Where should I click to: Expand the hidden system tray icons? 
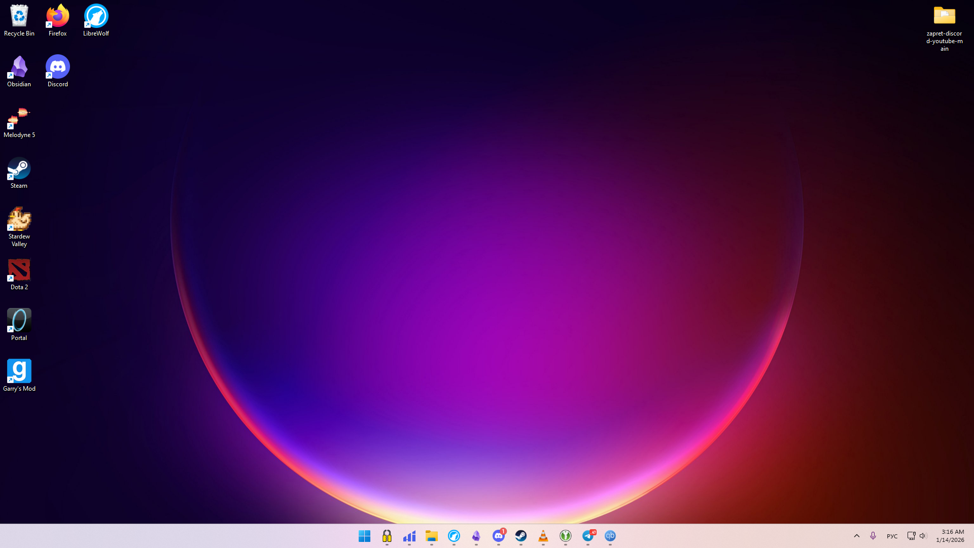856,536
